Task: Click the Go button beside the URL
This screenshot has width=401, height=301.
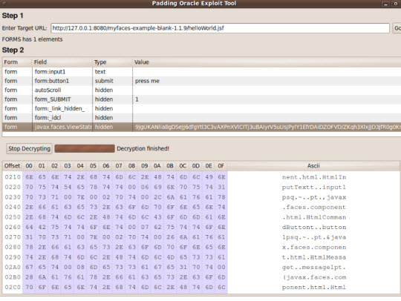Action: tap(397, 28)
